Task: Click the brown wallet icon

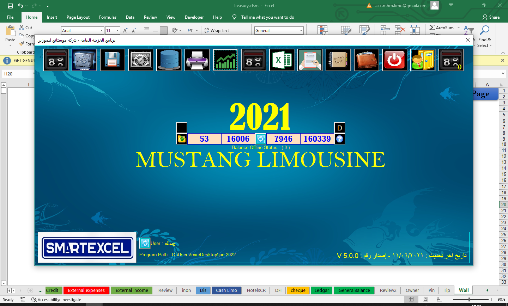Action: pos(367,60)
